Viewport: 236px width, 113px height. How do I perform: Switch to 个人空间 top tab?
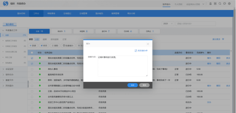178,4
